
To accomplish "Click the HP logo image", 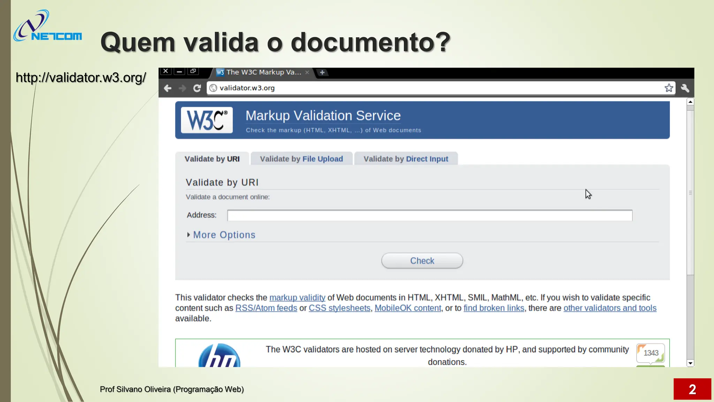I will click(x=219, y=356).
